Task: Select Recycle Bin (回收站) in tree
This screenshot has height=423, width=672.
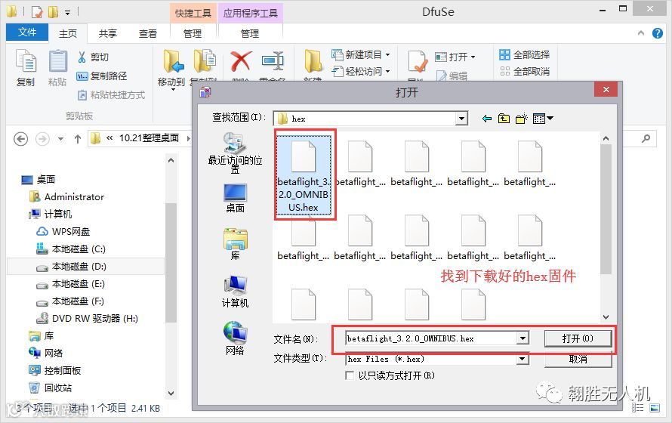Action: click(51, 387)
